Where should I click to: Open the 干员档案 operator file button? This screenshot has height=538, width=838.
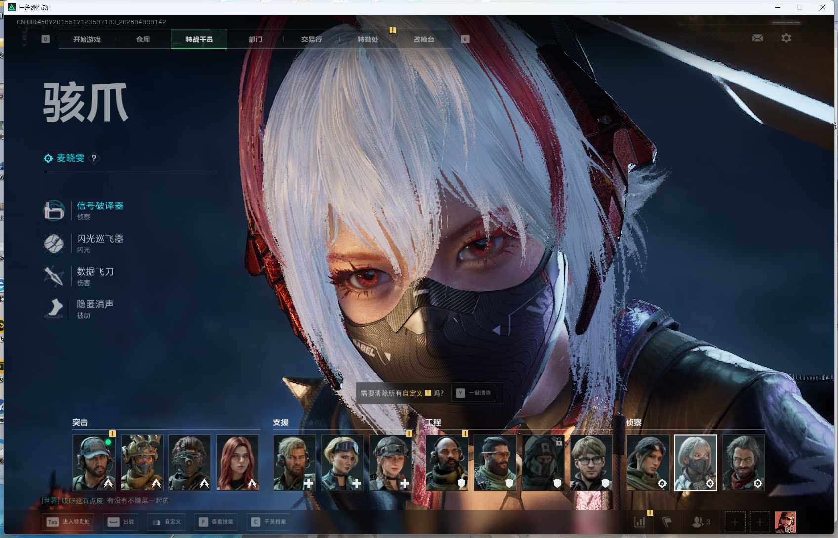(269, 522)
